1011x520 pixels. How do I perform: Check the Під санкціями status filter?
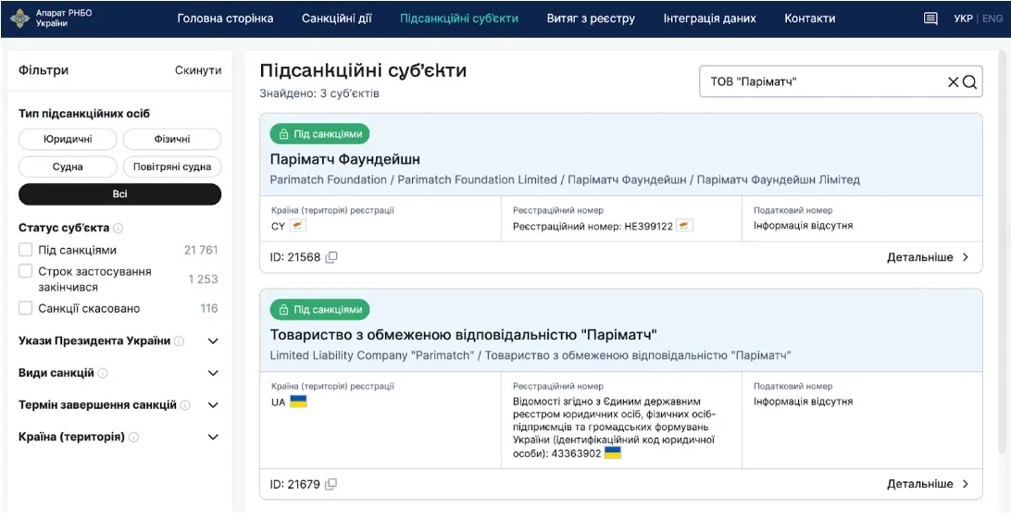coord(25,250)
